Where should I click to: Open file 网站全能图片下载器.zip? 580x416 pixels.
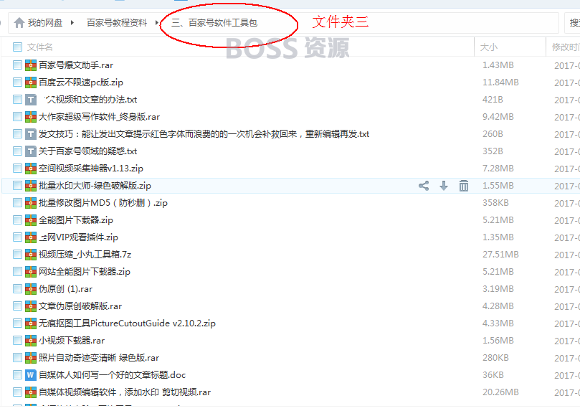pyautogui.click(x=85, y=272)
